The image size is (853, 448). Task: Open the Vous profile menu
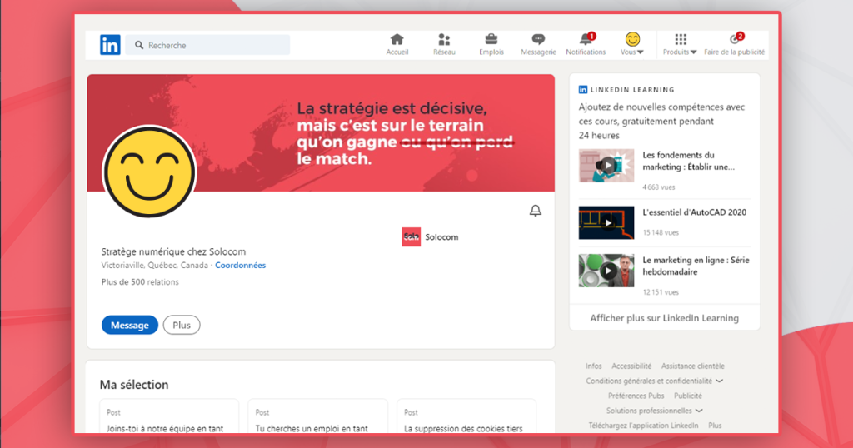point(632,45)
